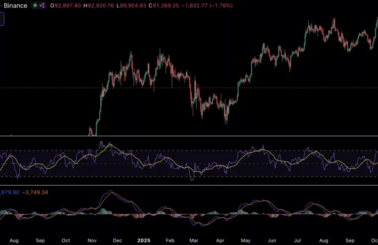378x245 pixels.
Task: Click the Nov label on the time axis
Action: pyautogui.click(x=92, y=240)
